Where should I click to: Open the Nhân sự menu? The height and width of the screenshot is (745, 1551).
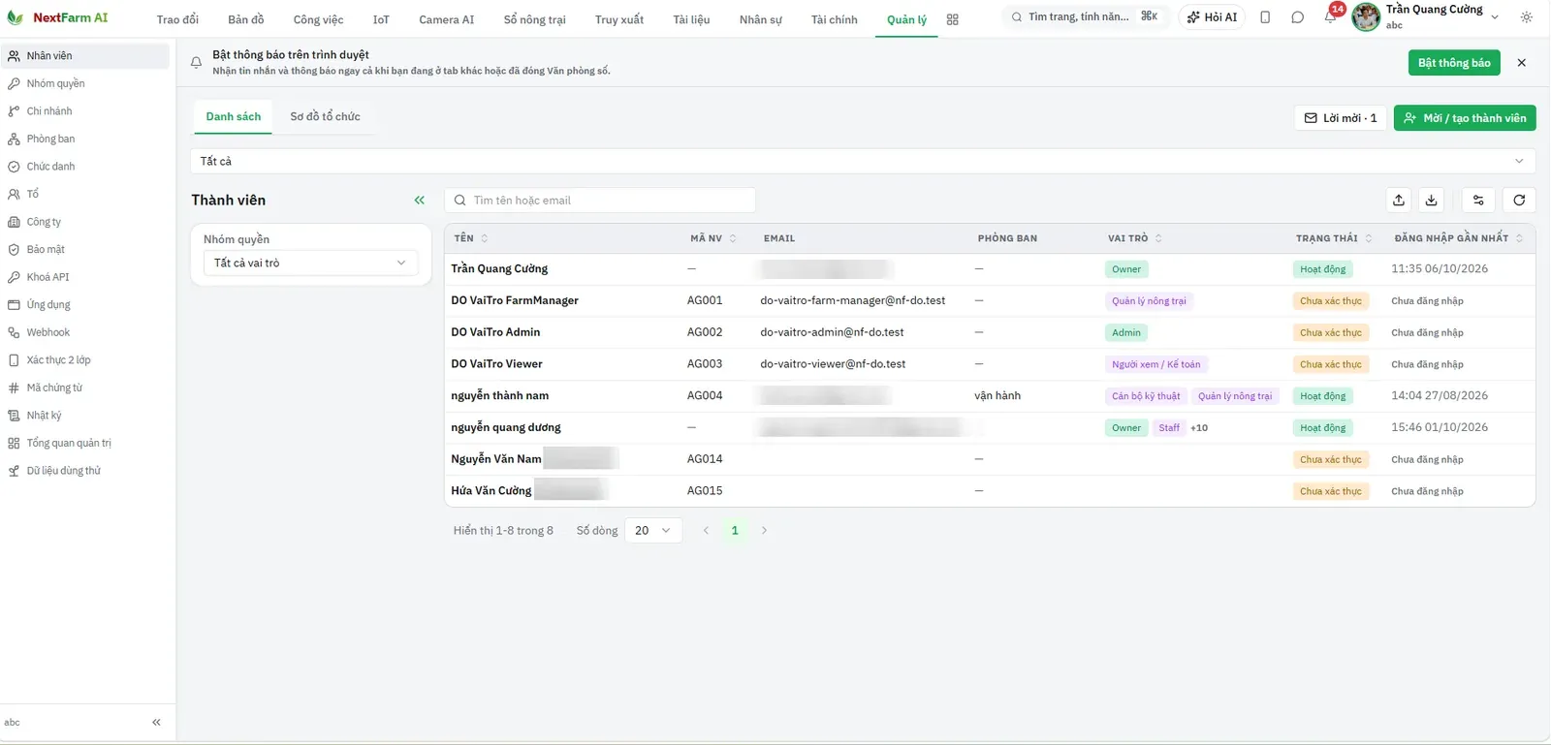[x=760, y=19]
